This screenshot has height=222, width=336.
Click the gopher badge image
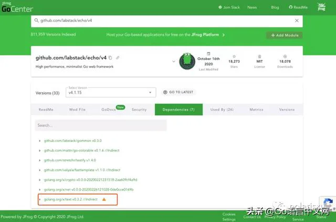pyautogui.click(x=187, y=61)
